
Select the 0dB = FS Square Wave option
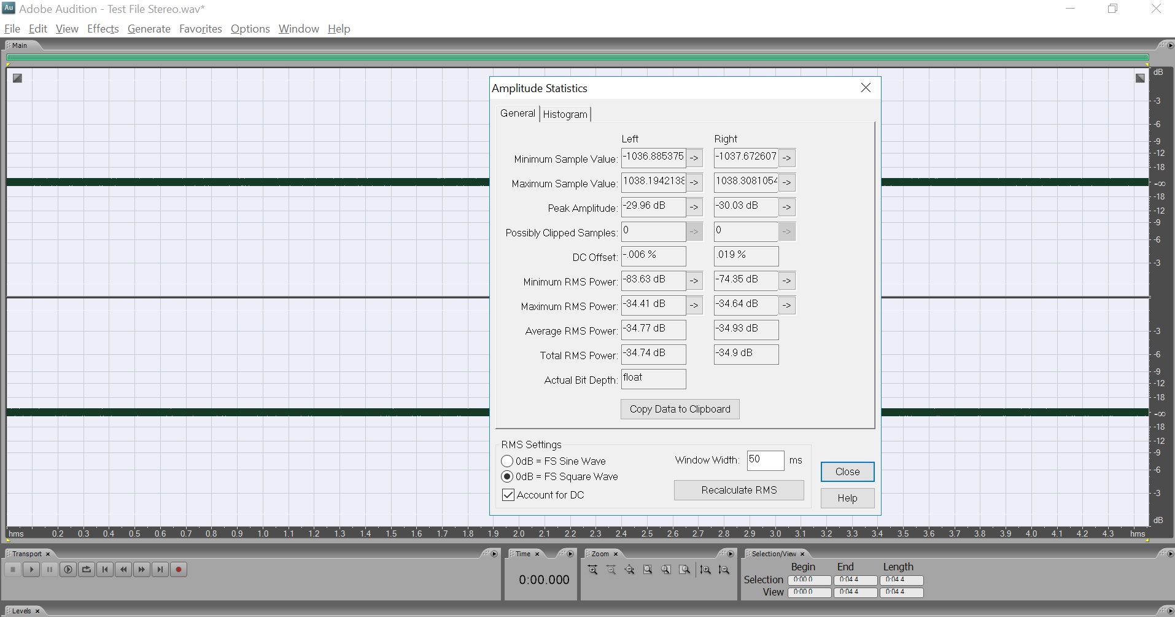[507, 476]
